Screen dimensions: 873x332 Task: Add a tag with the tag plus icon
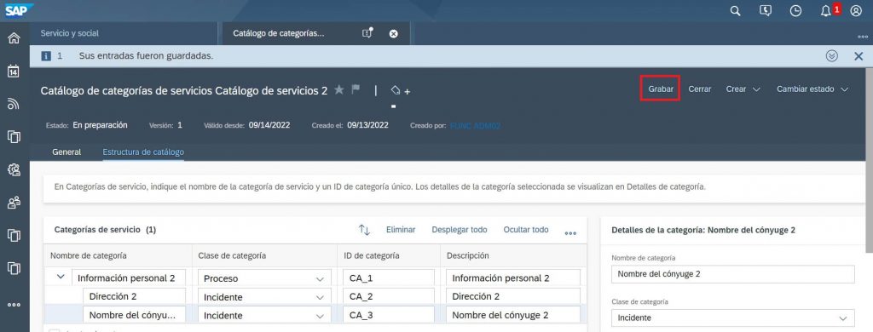(401, 90)
